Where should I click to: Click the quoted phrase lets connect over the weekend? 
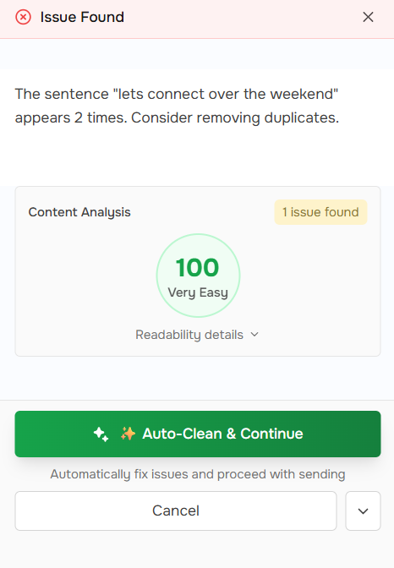226,94
